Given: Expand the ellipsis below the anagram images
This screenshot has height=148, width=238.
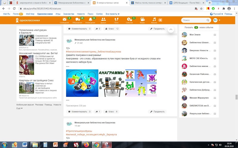Looking at the screenshot, I should (68, 100).
